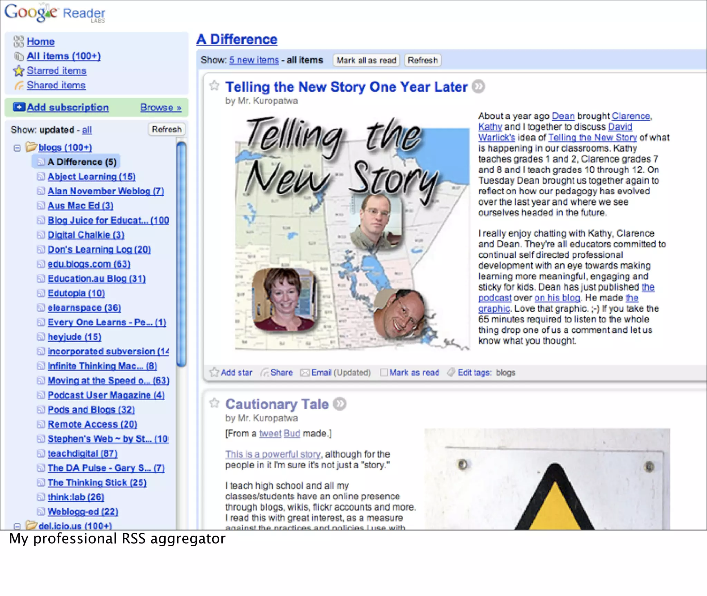The height and width of the screenshot is (596, 707).
Task: Click the Email link in post footer
Action: pyautogui.click(x=321, y=373)
